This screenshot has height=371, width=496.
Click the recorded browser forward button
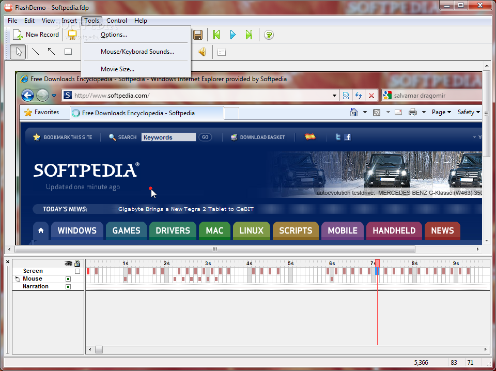click(43, 95)
